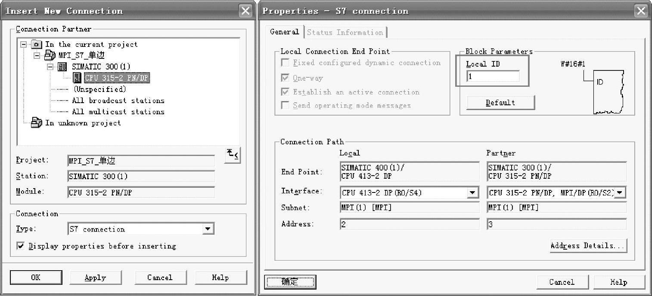Click the MPI_S7 project icon
Image resolution: width=652 pixels, height=296 pixels.
click(x=50, y=55)
